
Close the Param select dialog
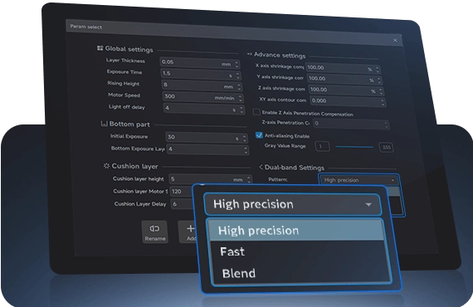coord(395,40)
